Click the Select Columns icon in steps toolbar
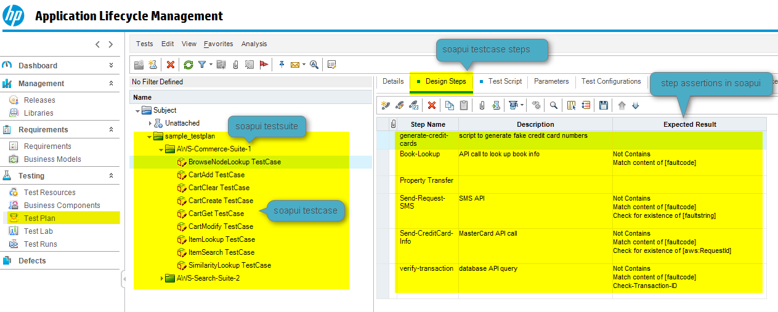This screenshot has height=312, width=778. (572, 105)
